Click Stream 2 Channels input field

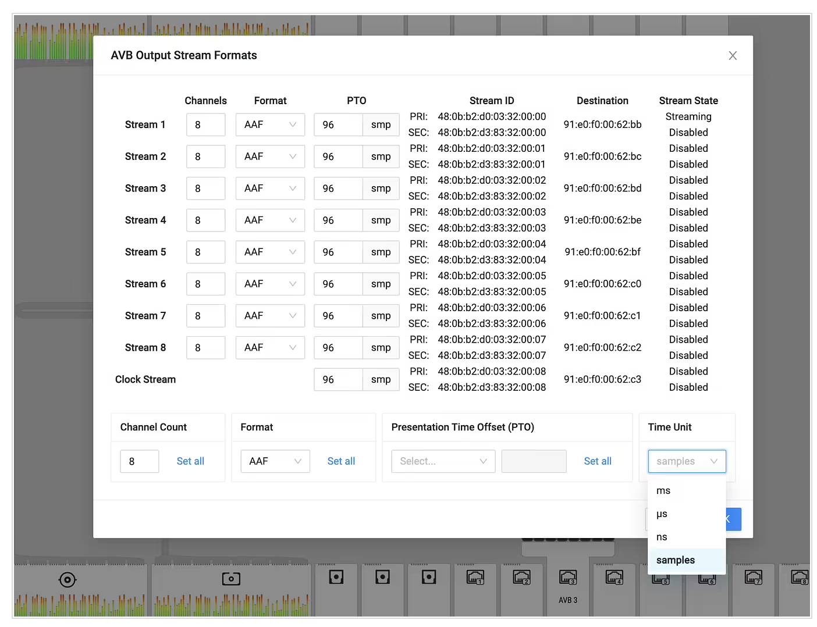[x=206, y=156]
